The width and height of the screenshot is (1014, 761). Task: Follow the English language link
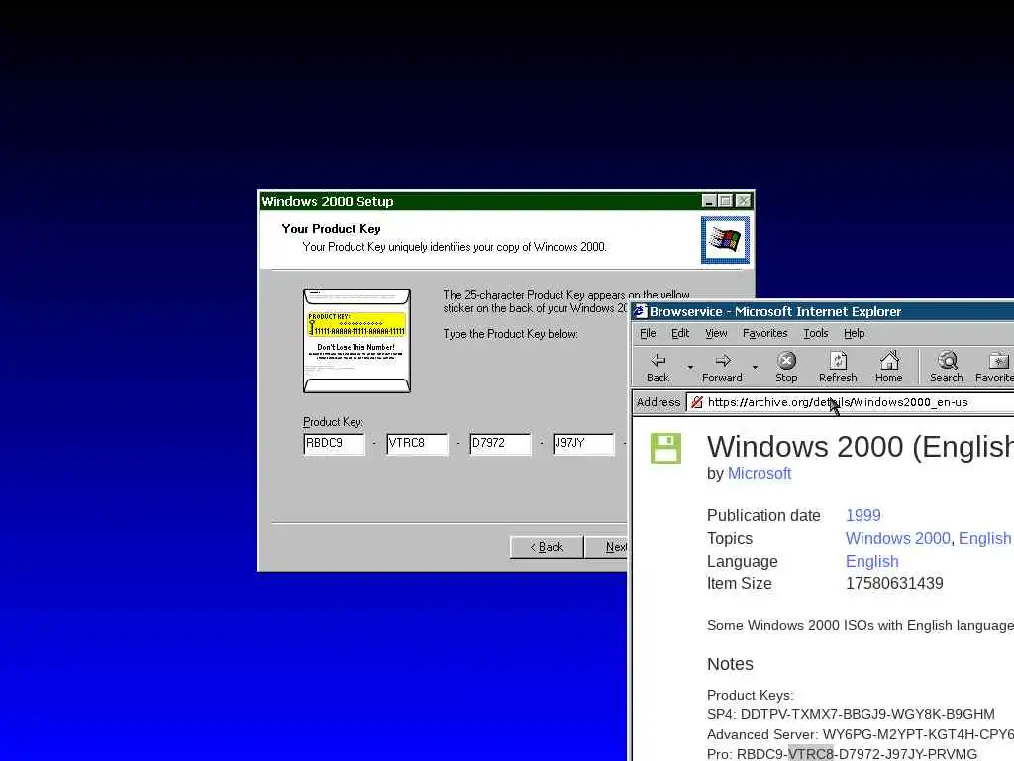pos(871,561)
